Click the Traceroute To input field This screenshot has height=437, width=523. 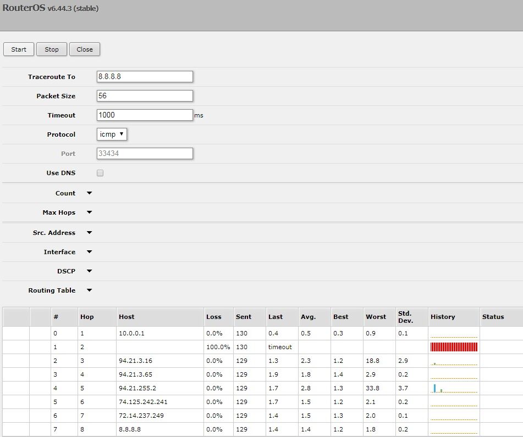(145, 77)
